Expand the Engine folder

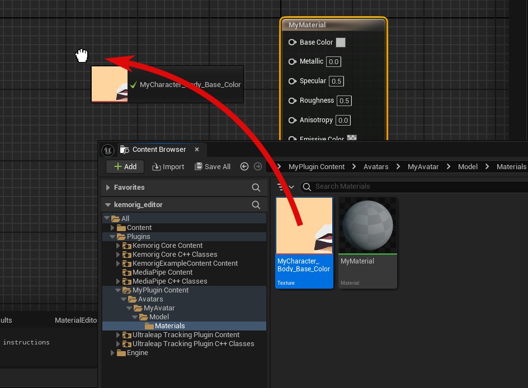tap(112, 353)
